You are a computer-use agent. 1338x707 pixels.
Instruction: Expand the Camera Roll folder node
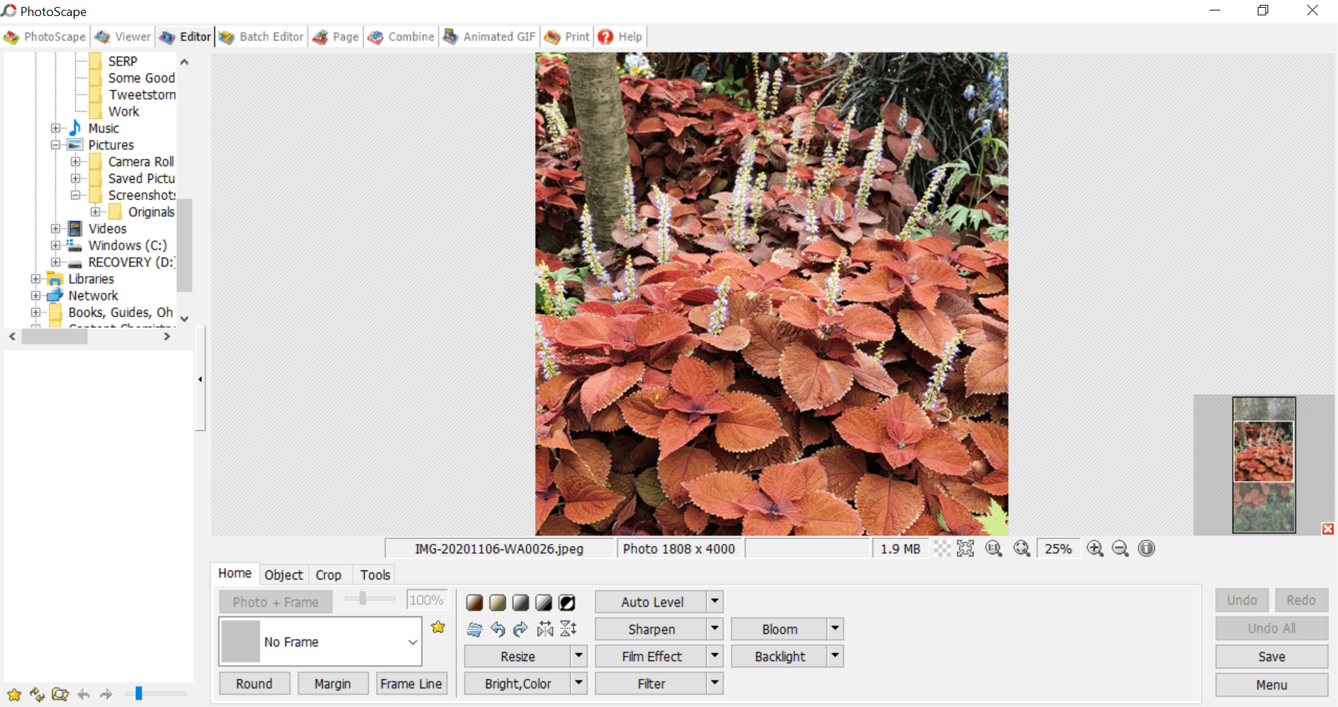click(x=75, y=162)
